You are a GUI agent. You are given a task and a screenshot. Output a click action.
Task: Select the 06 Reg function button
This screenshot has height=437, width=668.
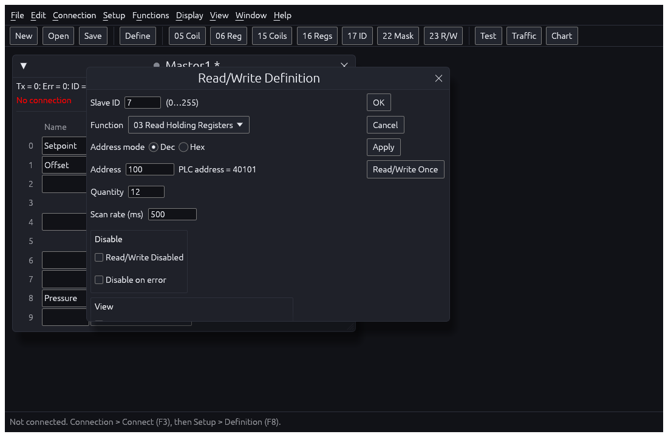coord(228,36)
